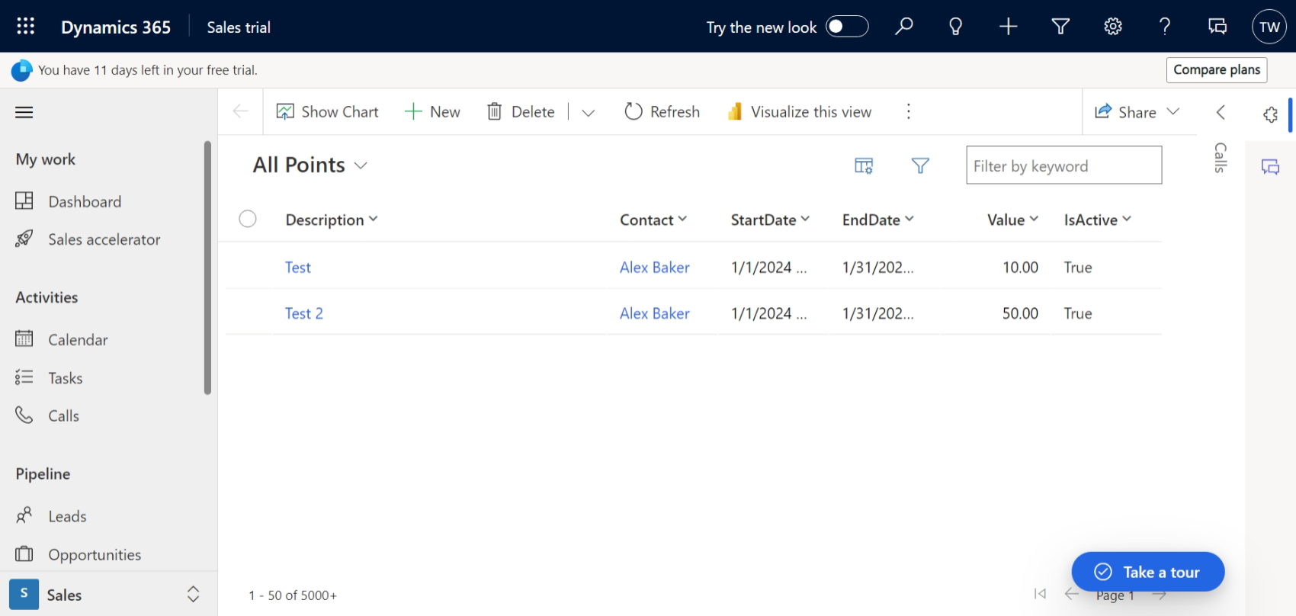
Task: Click the Dynamics 365 title
Action: (116, 27)
